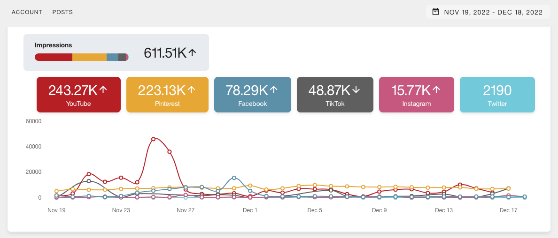Click the red segment of the Impressions bar

coord(54,57)
